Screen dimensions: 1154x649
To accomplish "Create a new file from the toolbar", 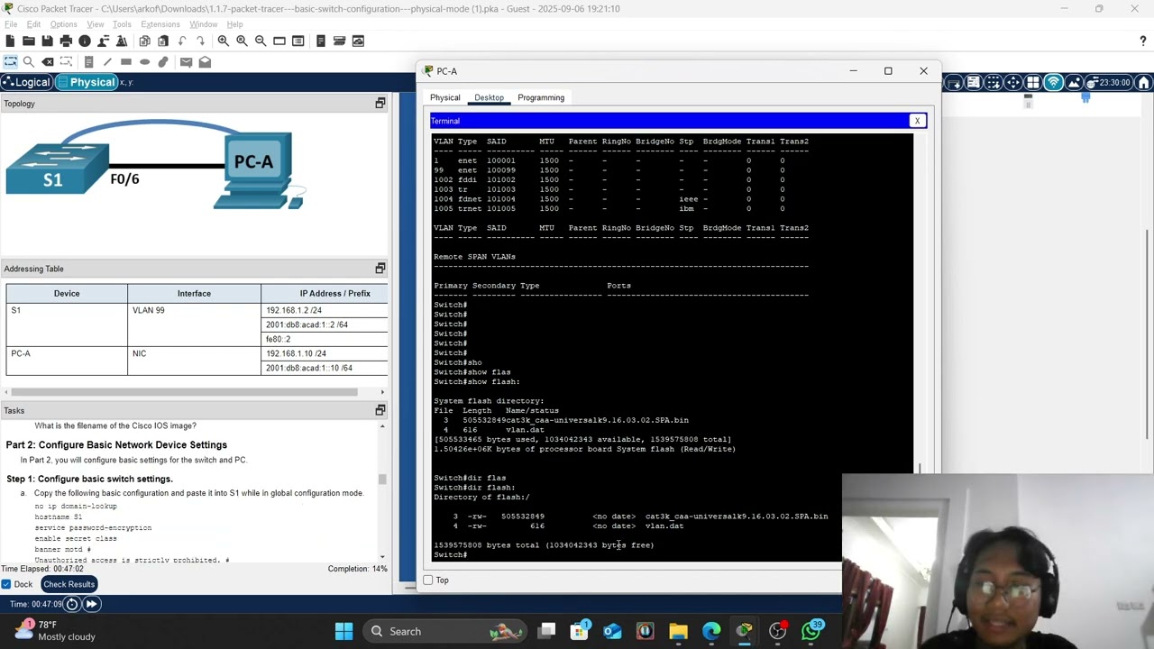I will 10,41.
